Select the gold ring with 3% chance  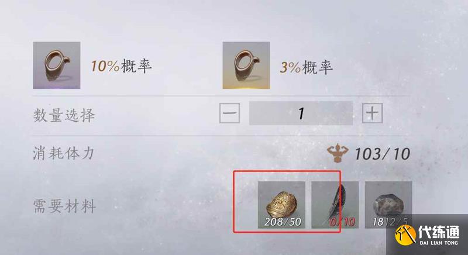[246, 66]
